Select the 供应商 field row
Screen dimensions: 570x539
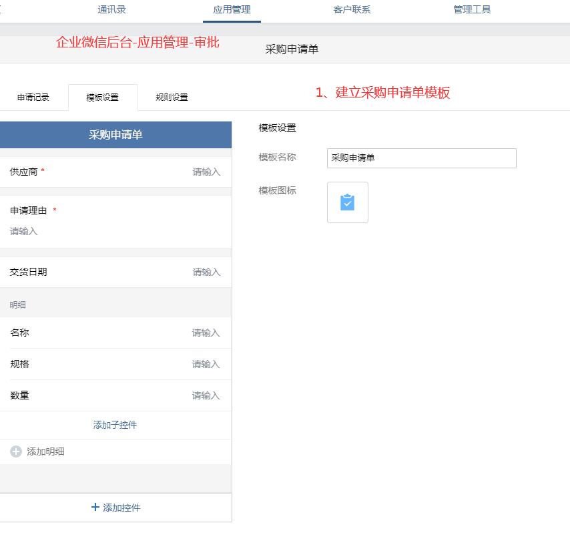[116, 172]
